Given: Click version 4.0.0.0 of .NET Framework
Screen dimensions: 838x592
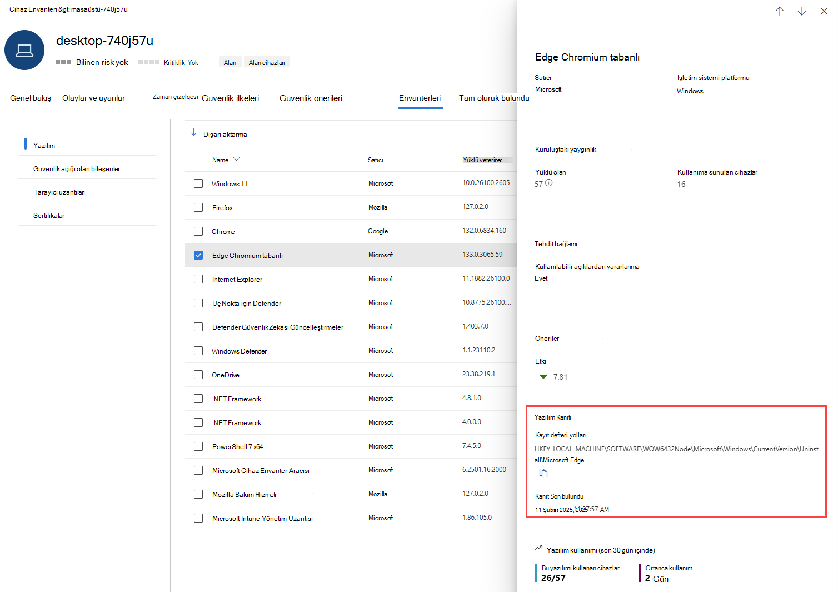Looking at the screenshot, I should 472,421.
